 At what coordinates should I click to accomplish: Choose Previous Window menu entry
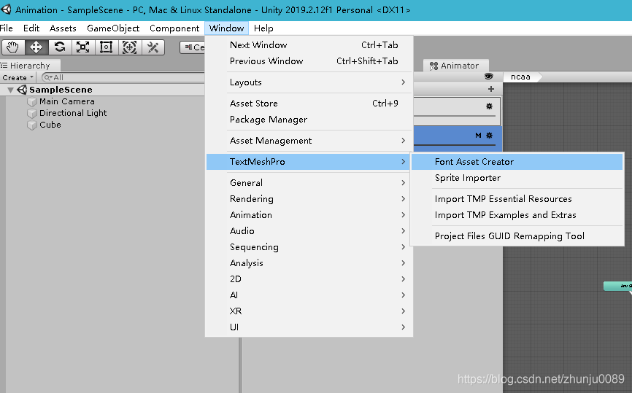[309, 61]
